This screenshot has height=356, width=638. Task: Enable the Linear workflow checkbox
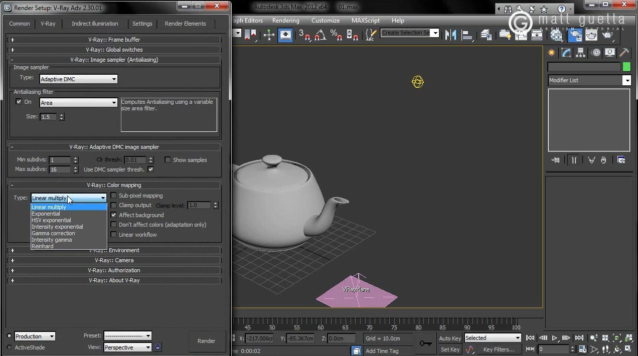pyautogui.click(x=114, y=235)
